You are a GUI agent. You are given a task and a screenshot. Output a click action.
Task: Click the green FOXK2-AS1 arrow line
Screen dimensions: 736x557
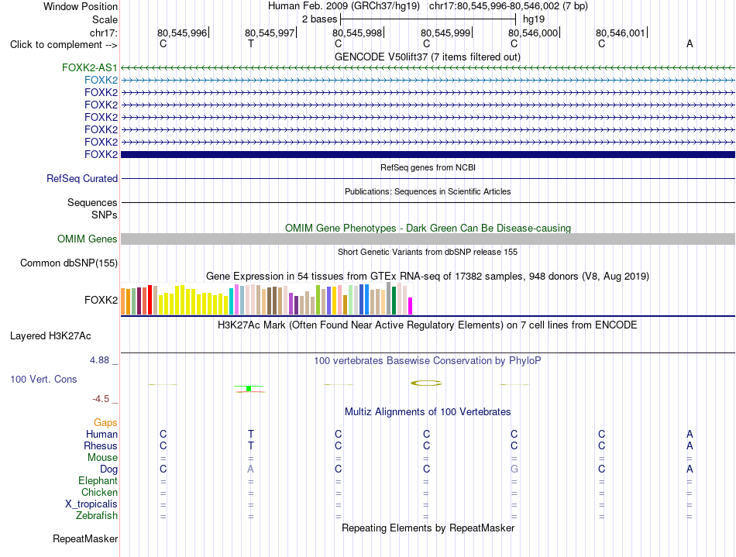coord(428,68)
